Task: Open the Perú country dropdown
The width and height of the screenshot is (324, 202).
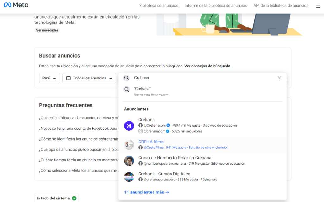Action: 49,78
